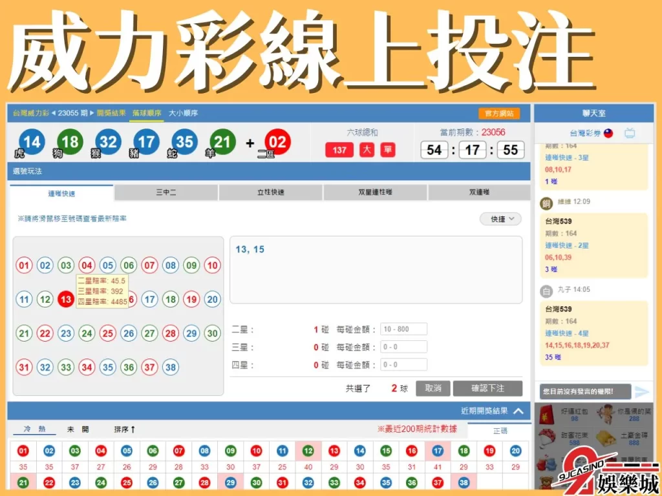Open the 官方網站 official website link
Image resolution: width=662 pixels, height=496 pixels.
pyautogui.click(x=498, y=112)
